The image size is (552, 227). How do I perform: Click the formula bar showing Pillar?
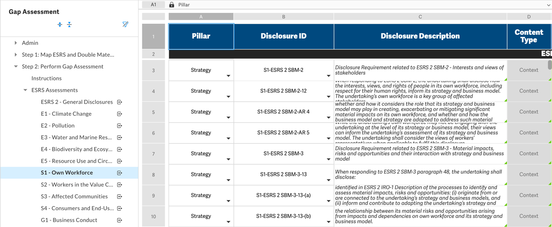click(x=360, y=5)
